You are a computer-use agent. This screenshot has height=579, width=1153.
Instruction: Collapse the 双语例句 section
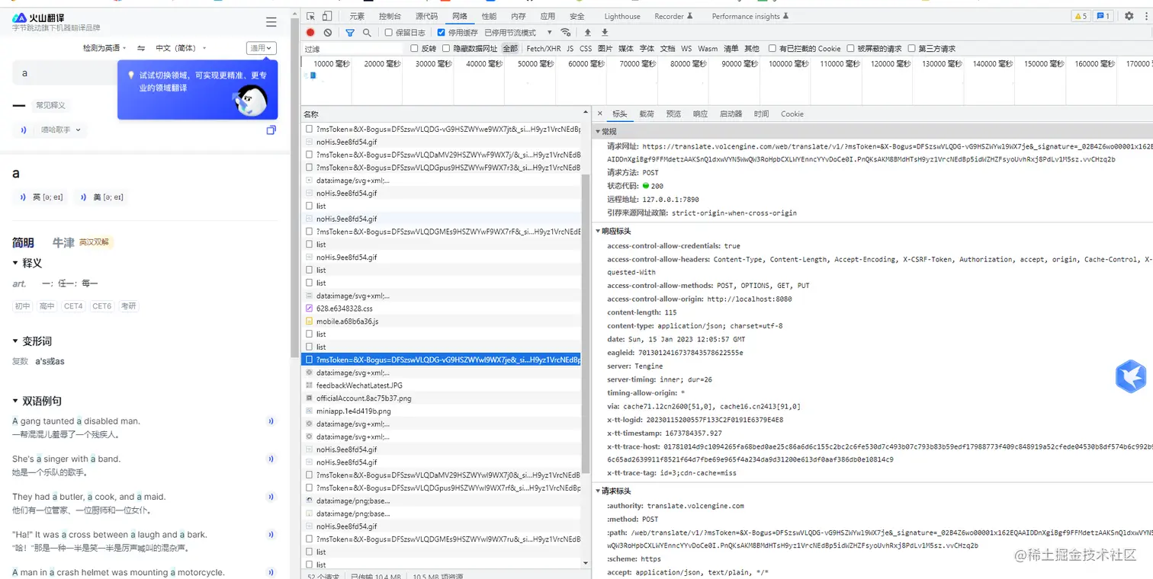coord(15,401)
